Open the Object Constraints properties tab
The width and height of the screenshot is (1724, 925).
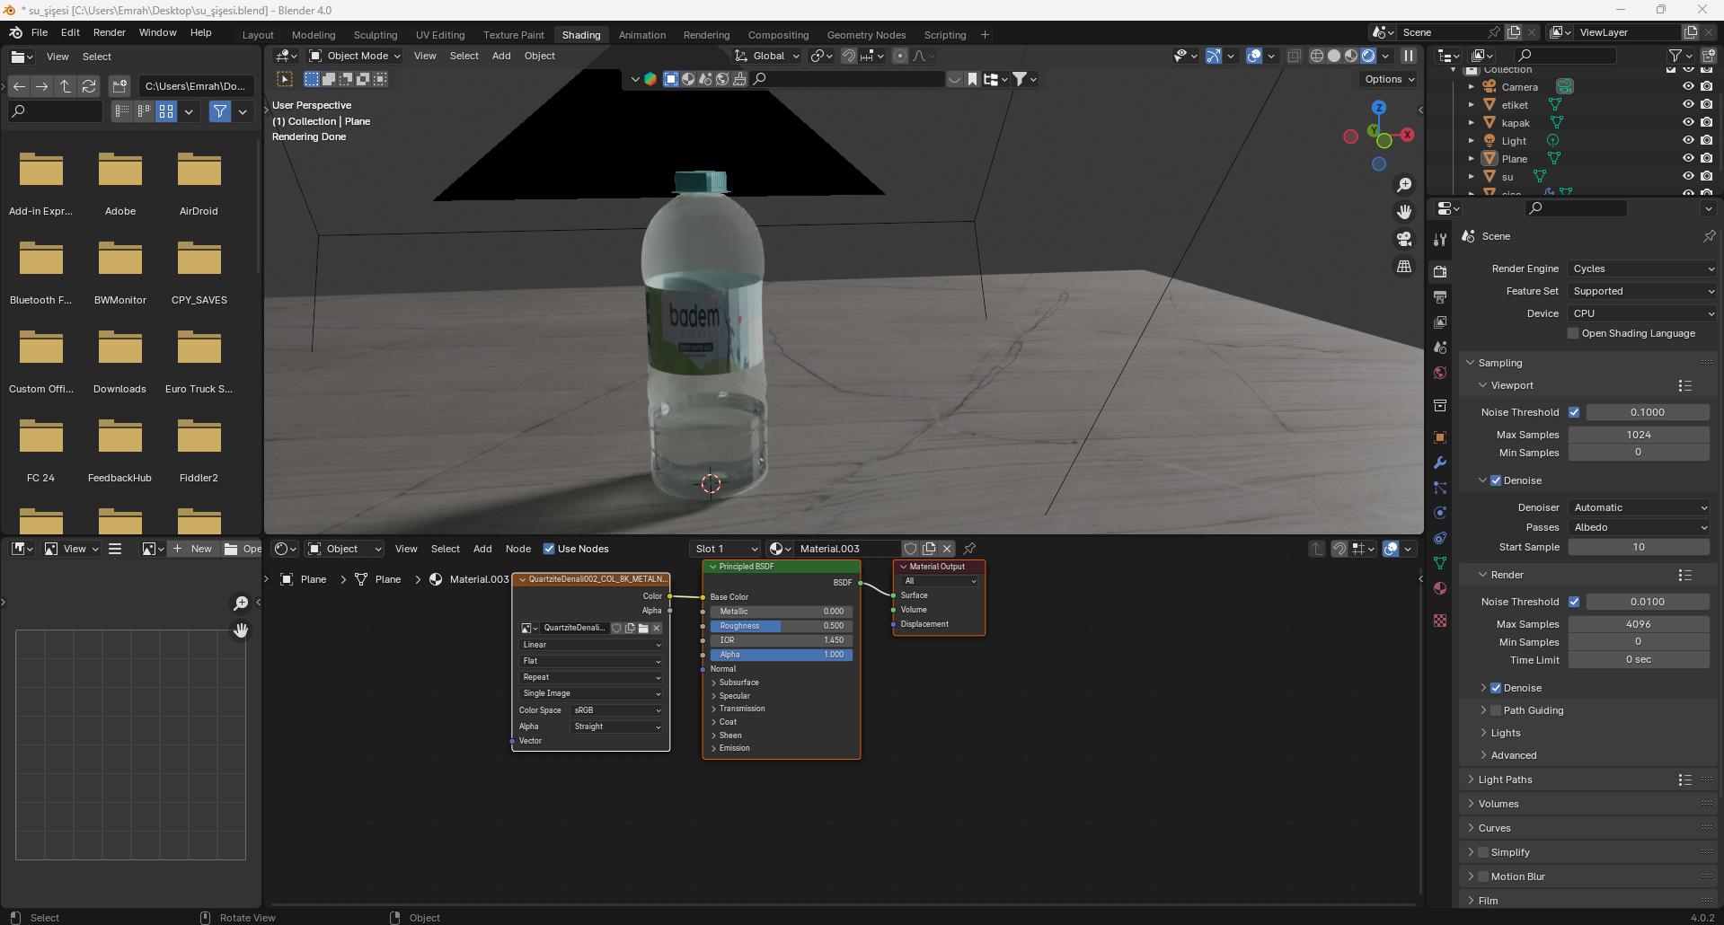(1440, 538)
